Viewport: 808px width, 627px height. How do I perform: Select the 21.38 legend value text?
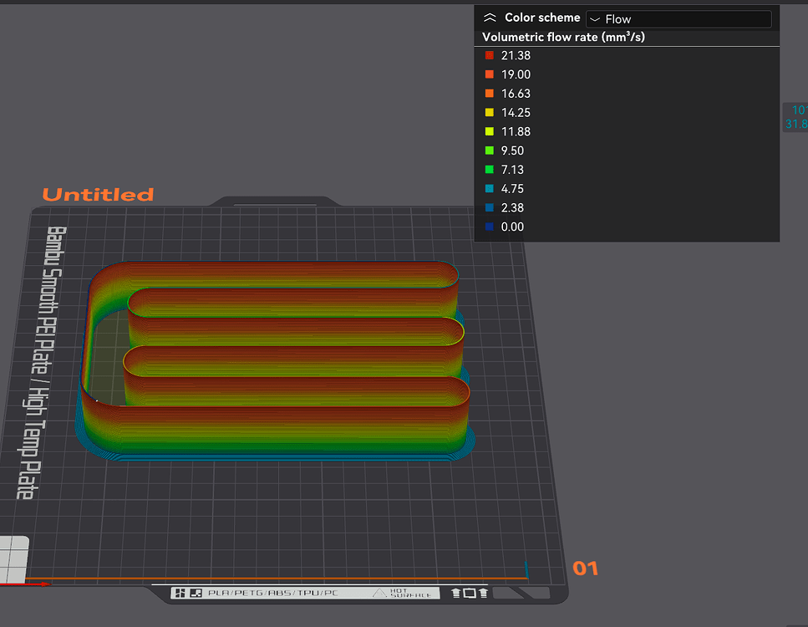pyautogui.click(x=516, y=56)
